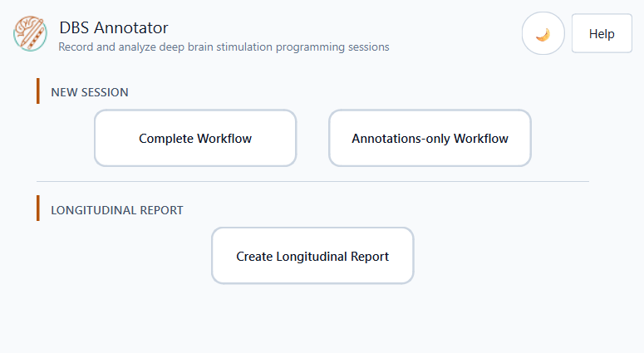Click the DBS Annotator title text
644x353 pixels.
(x=114, y=28)
